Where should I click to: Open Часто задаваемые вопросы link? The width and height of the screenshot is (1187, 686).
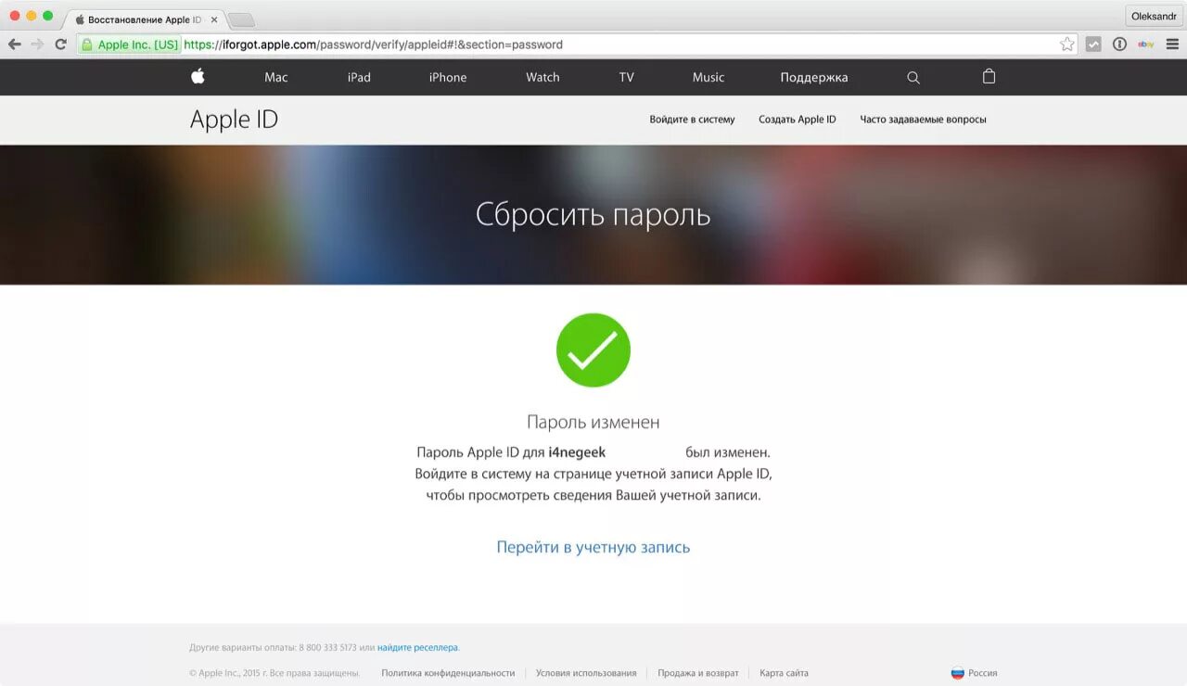point(923,120)
